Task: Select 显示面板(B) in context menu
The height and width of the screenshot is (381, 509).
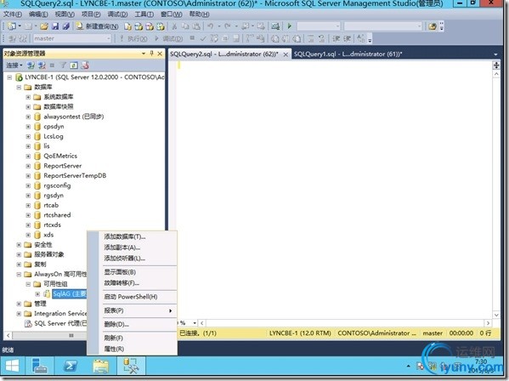Action: tap(120, 272)
